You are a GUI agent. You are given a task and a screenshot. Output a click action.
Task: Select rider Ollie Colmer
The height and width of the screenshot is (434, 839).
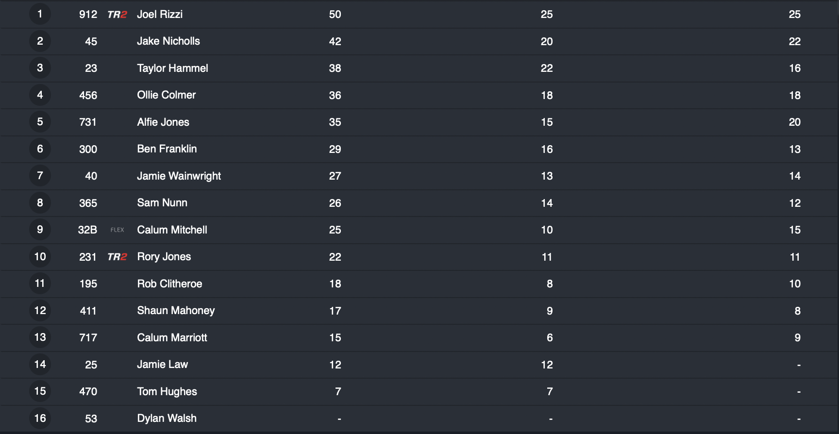tap(167, 95)
